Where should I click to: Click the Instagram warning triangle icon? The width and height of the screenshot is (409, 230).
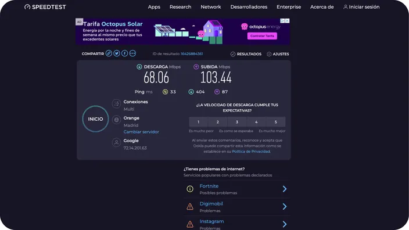coord(190,224)
